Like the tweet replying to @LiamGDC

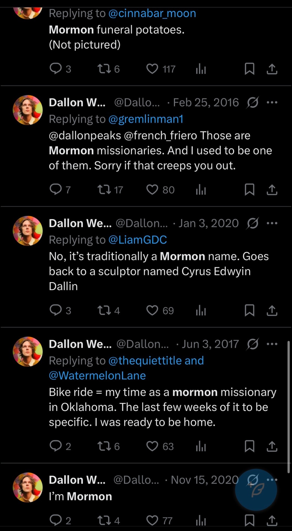point(152,310)
